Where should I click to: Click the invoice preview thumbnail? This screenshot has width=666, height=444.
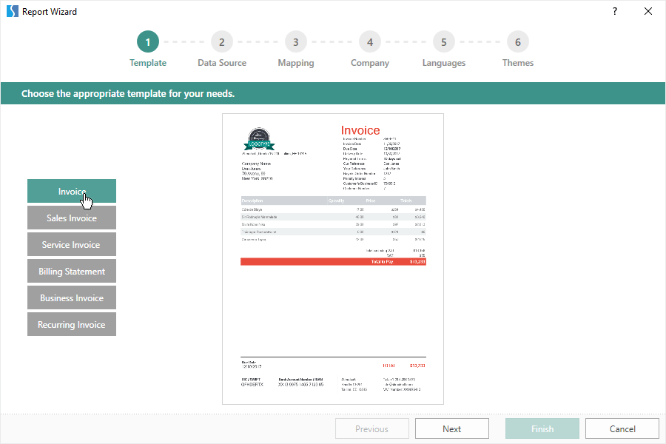coord(333,259)
